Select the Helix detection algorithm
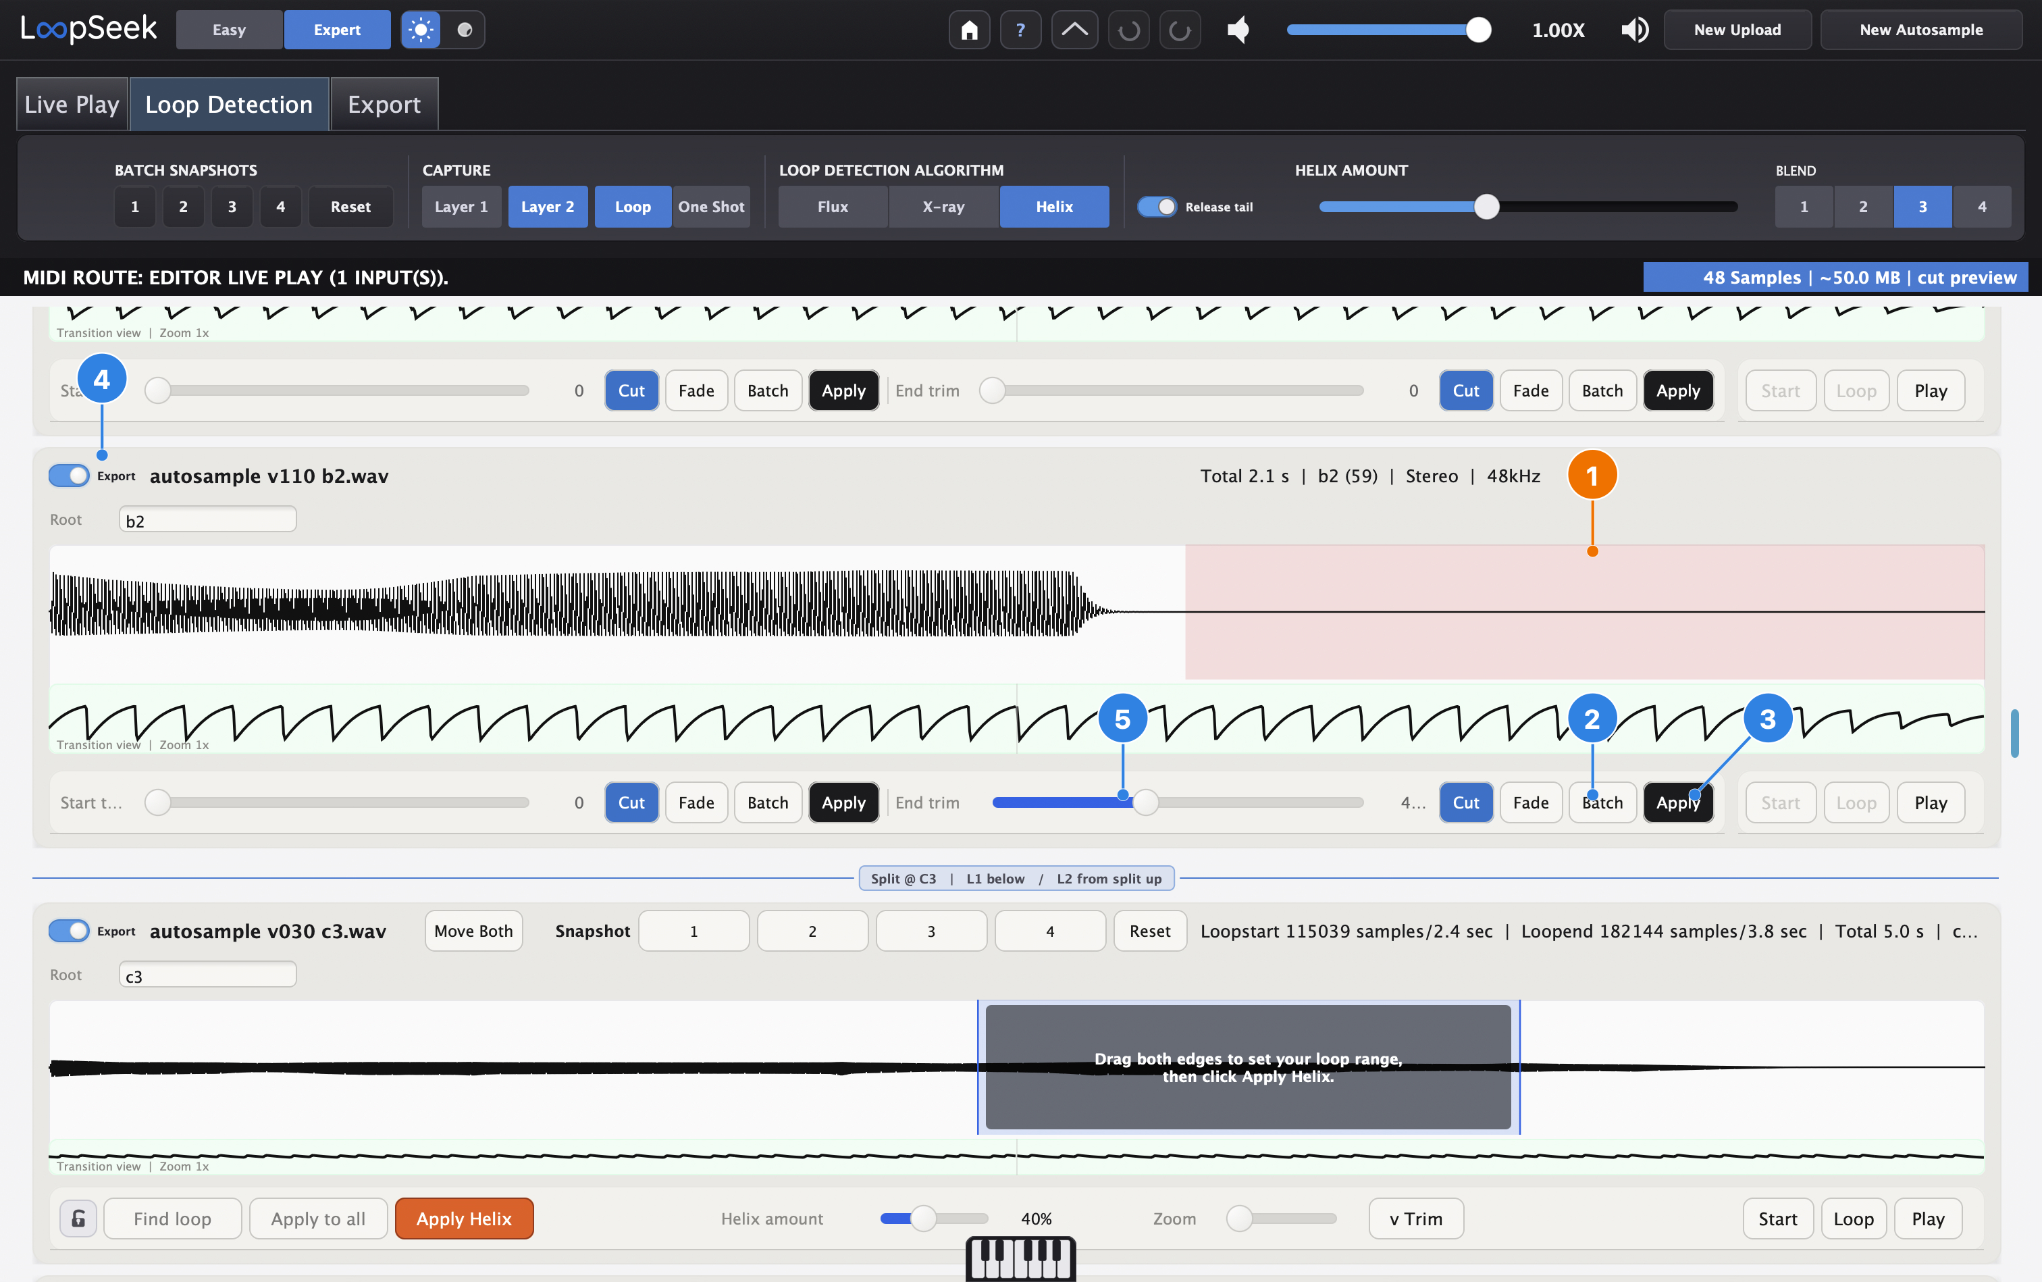The image size is (2042, 1282). click(x=1055, y=207)
